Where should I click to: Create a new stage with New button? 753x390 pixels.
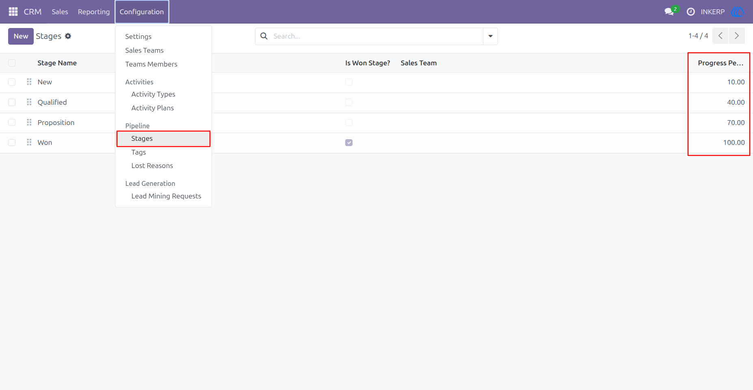pyautogui.click(x=21, y=36)
